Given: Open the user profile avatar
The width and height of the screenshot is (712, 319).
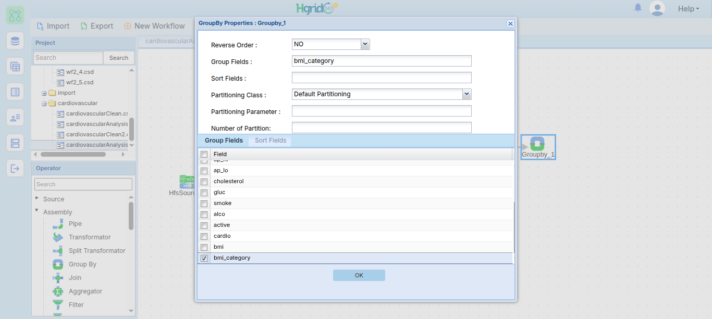Looking at the screenshot, I should coord(657,8).
